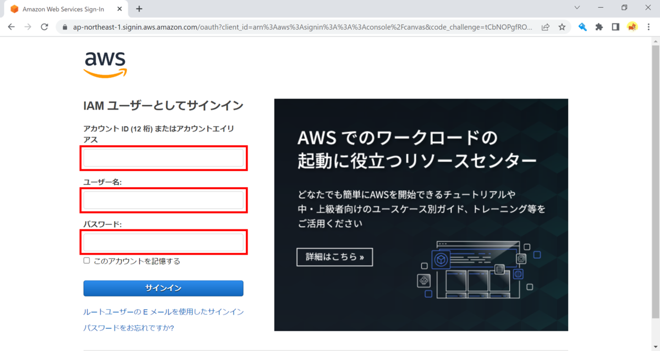Image resolution: width=660 pixels, height=351 pixels.
Task: Open the Chrome three-dot menu
Action: coord(649,26)
